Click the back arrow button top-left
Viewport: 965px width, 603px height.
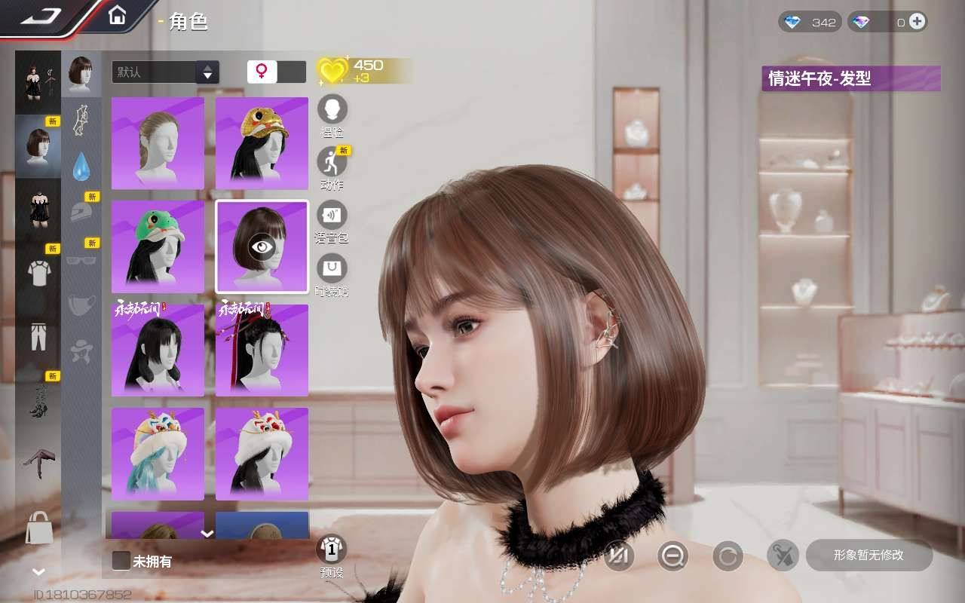coord(41,17)
